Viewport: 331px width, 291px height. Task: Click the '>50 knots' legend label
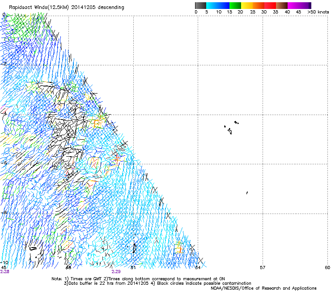(x=318, y=12)
